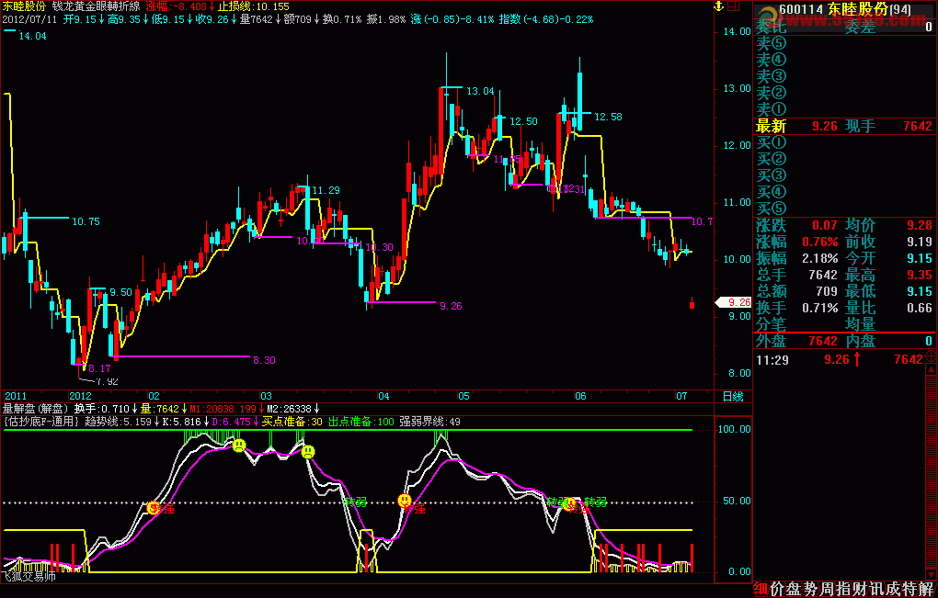Click the smiley buy marker near the February 转强 label
The width and height of the screenshot is (938, 598).
pos(154,508)
